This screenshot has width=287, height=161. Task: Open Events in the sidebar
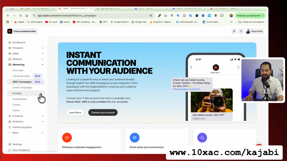16,105
